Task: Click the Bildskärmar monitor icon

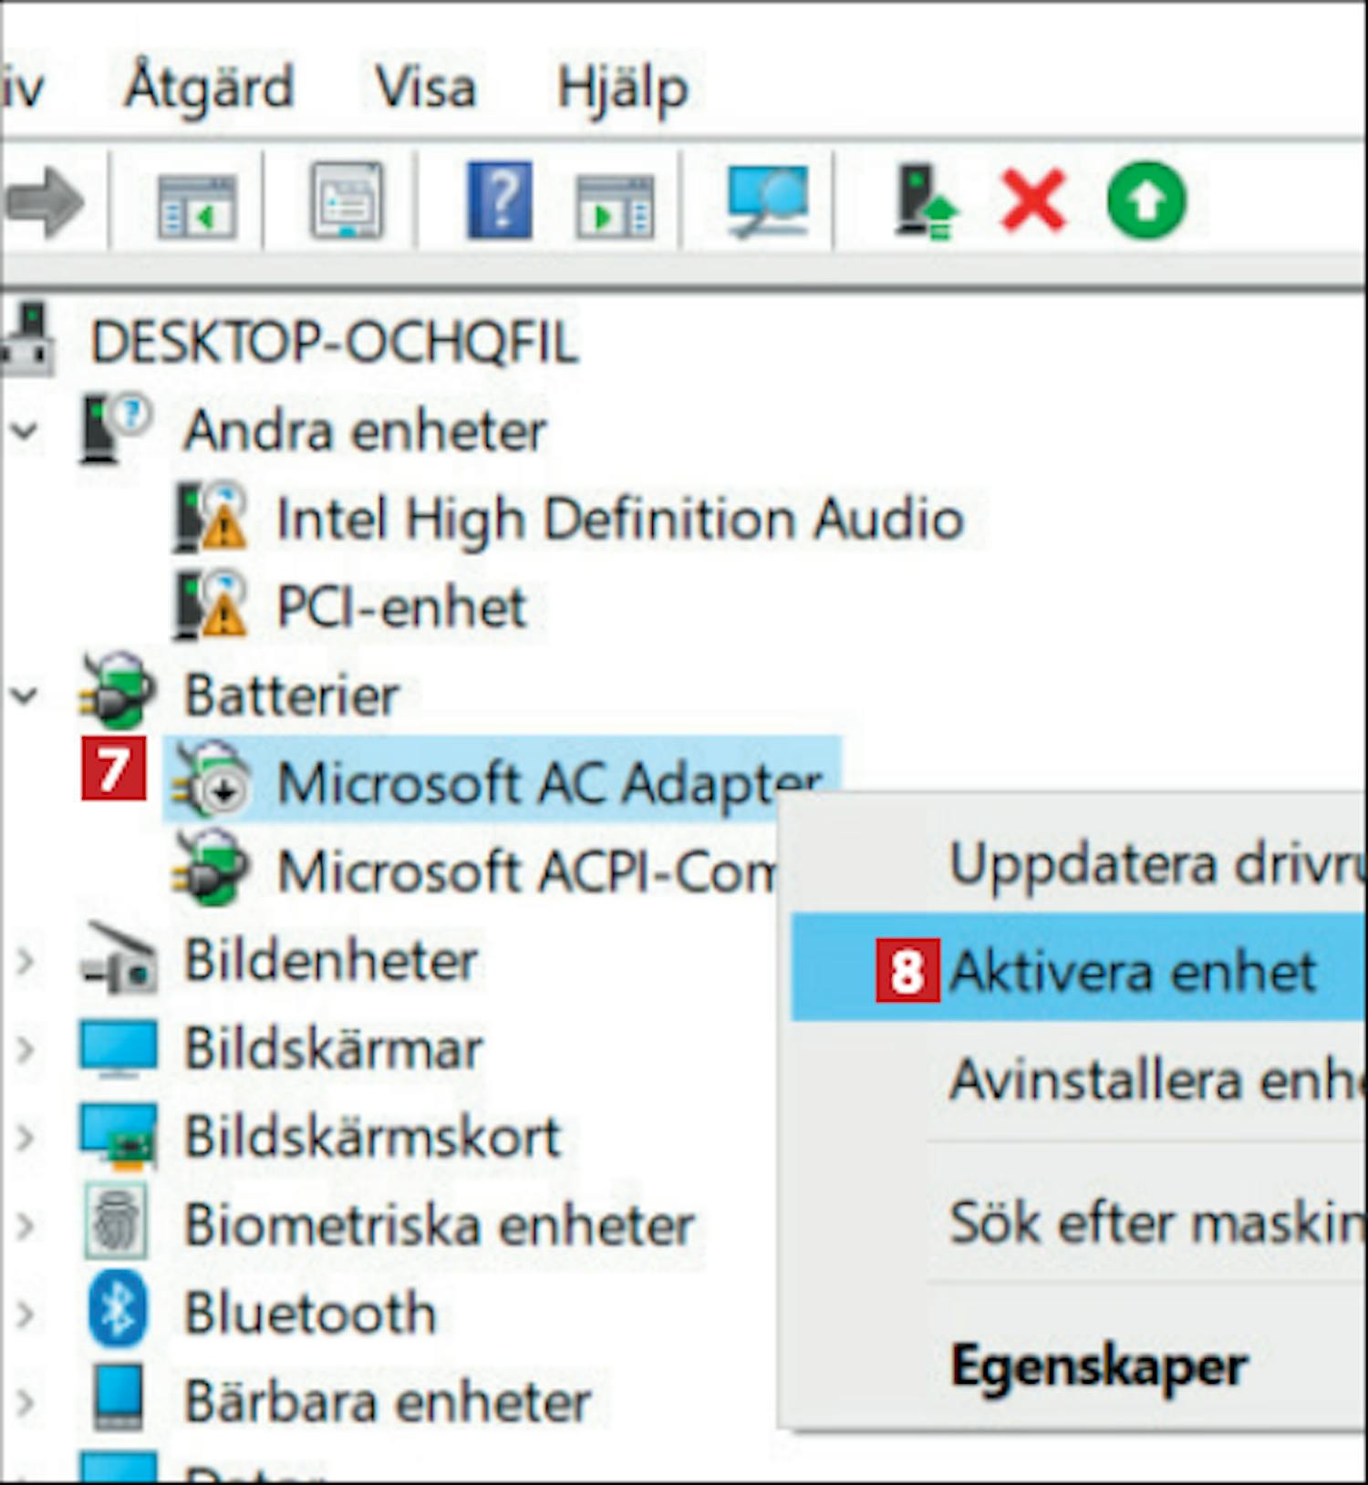Action: 119,1049
